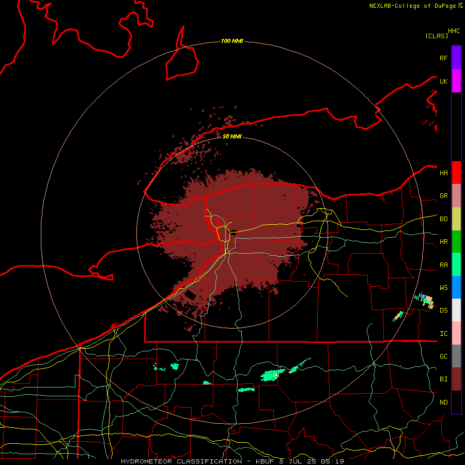Click the BD legend label
Viewport: 465px width, 465px height.
(443, 219)
